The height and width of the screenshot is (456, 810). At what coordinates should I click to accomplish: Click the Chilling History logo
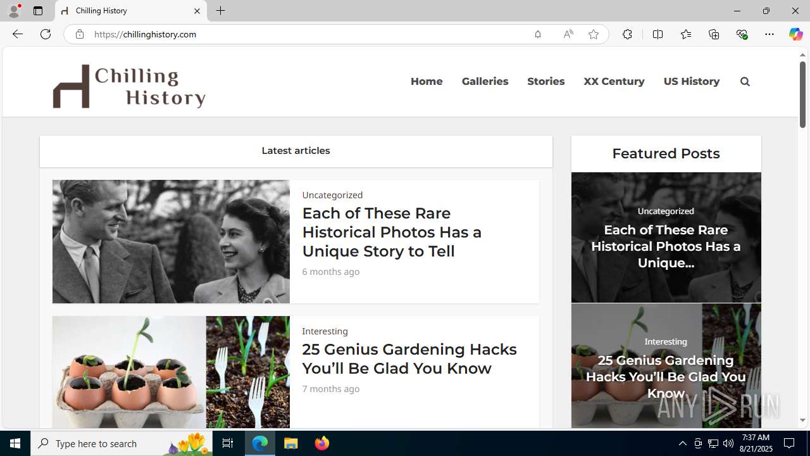coord(129,86)
